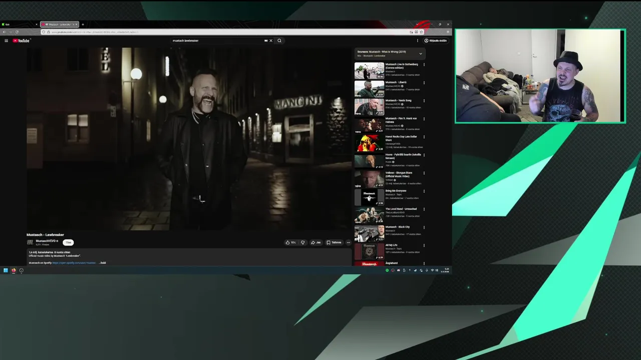641x360 pixels.
Task: Go to the YouTube logo home
Action: click(x=22, y=40)
